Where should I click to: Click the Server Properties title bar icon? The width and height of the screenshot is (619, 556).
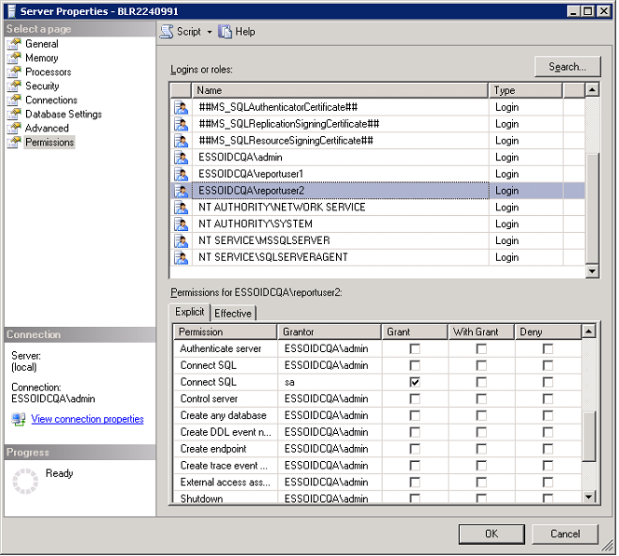12,11
